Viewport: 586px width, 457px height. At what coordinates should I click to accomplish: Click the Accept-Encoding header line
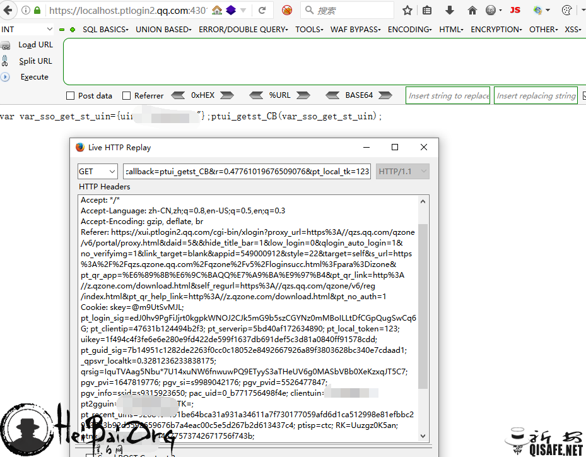point(142,222)
